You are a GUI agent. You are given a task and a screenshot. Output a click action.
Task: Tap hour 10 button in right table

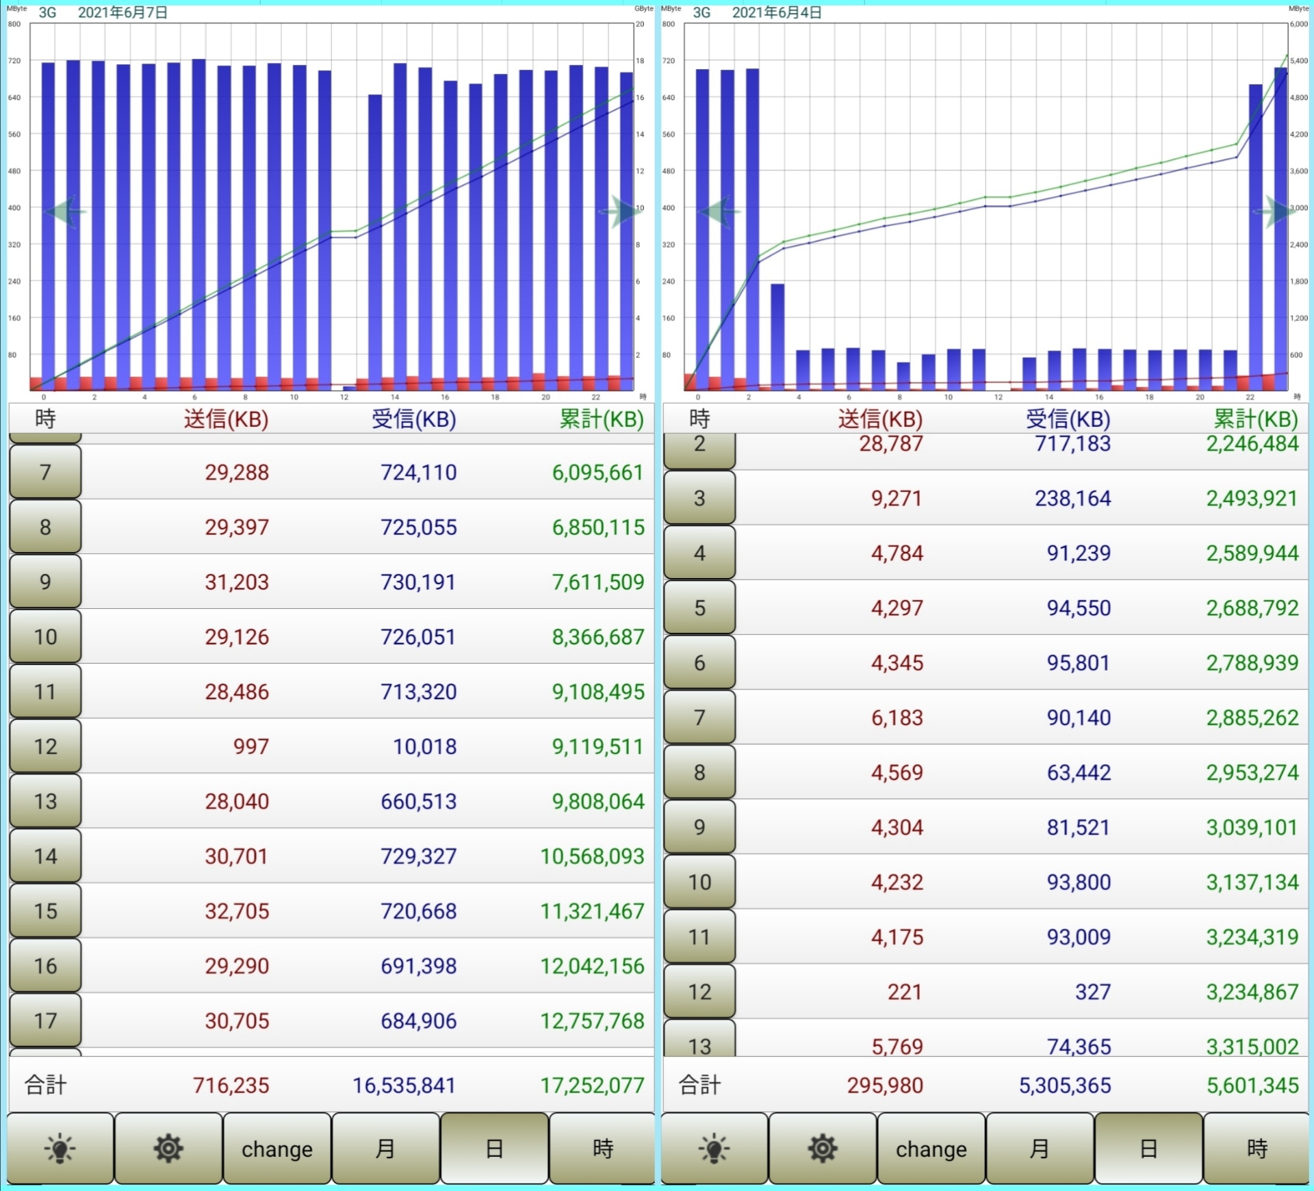pyautogui.click(x=699, y=882)
